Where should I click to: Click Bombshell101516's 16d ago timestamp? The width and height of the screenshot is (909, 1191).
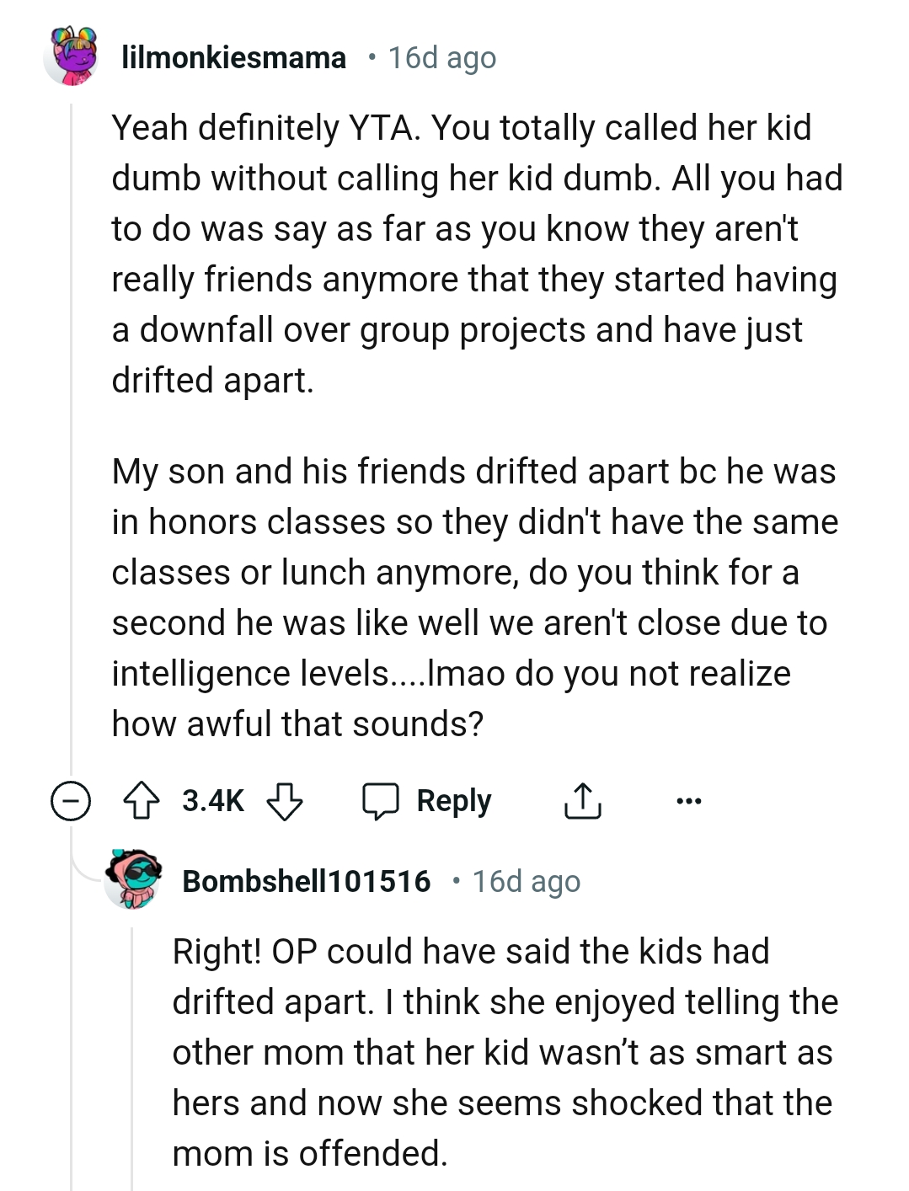coord(527,881)
